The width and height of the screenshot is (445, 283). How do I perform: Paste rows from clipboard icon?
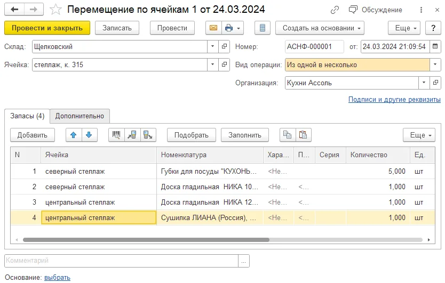(x=304, y=135)
